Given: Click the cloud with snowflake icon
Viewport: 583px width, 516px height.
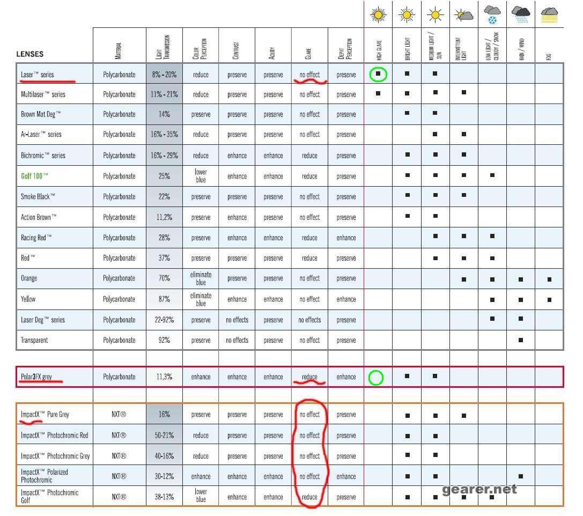Looking at the screenshot, I should [x=492, y=15].
